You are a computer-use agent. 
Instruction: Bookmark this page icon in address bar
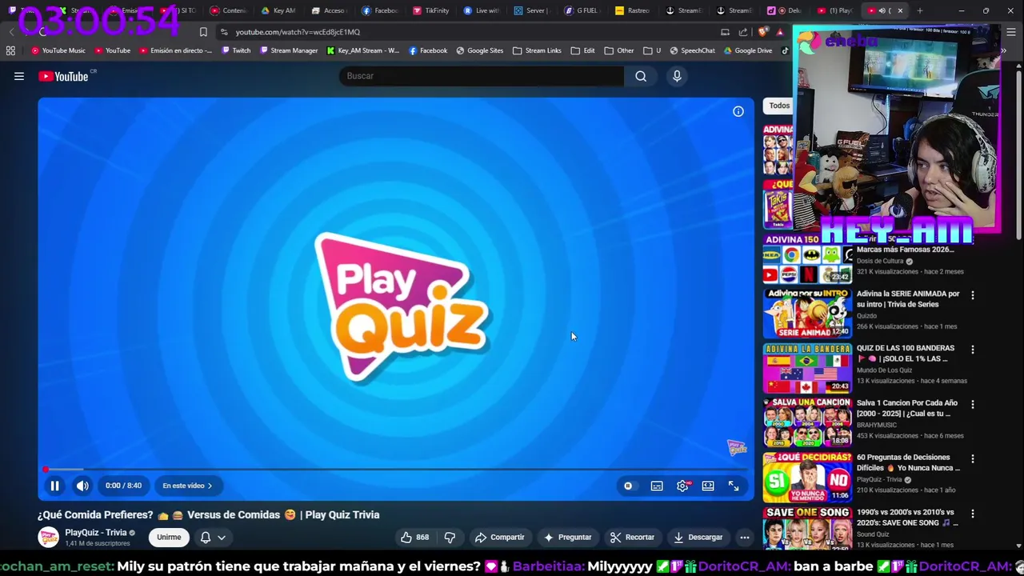[203, 32]
